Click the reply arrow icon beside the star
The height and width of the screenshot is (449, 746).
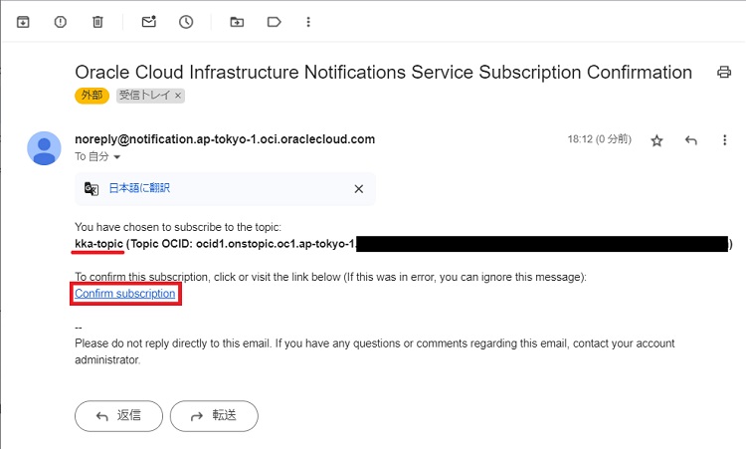pos(691,140)
